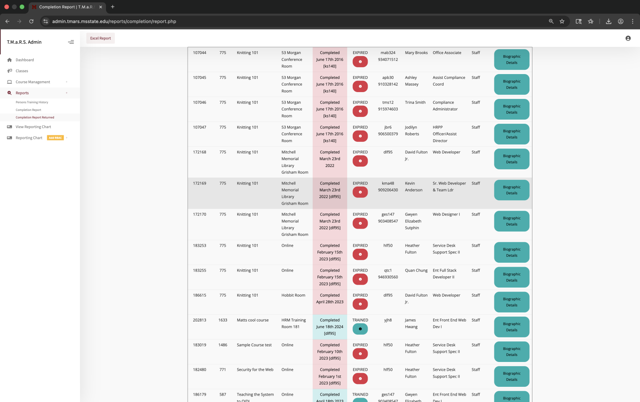Click the Excel Report button
This screenshot has height=402, width=640.
pyautogui.click(x=100, y=38)
